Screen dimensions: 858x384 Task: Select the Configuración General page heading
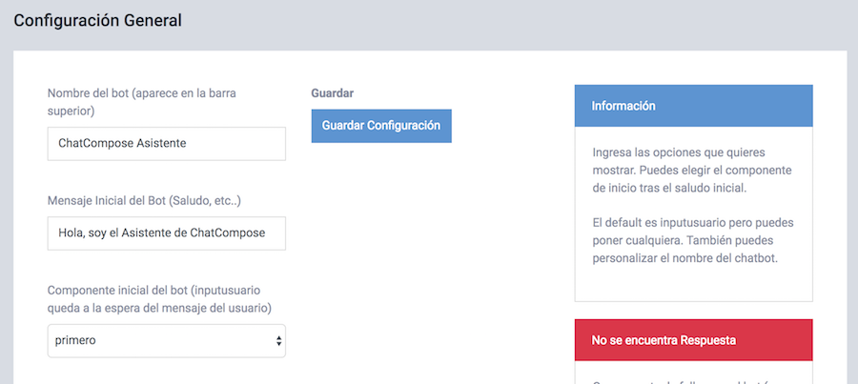point(97,21)
